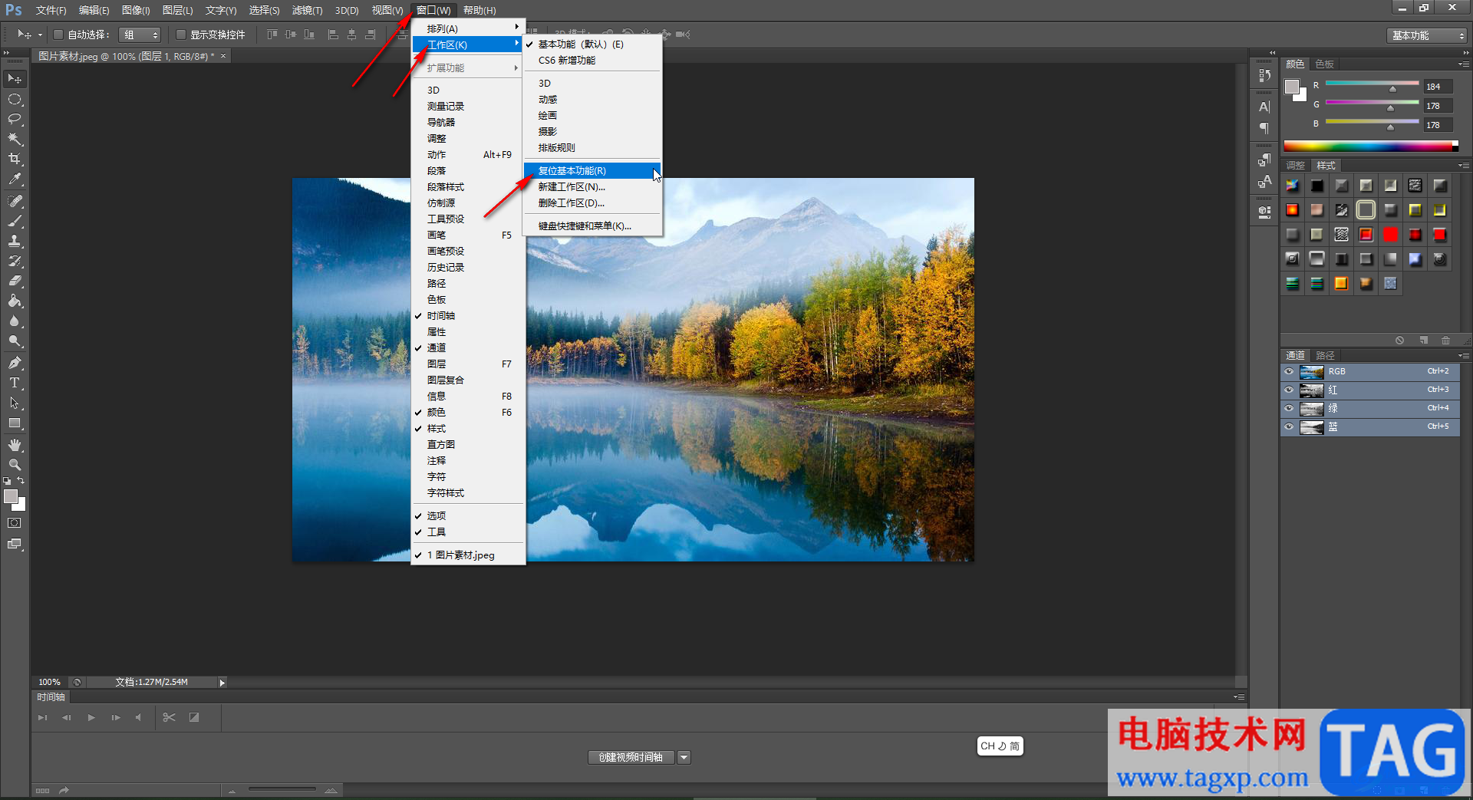The width and height of the screenshot is (1473, 800).
Task: Toggle Quick Mask mode icon
Action: (15, 523)
